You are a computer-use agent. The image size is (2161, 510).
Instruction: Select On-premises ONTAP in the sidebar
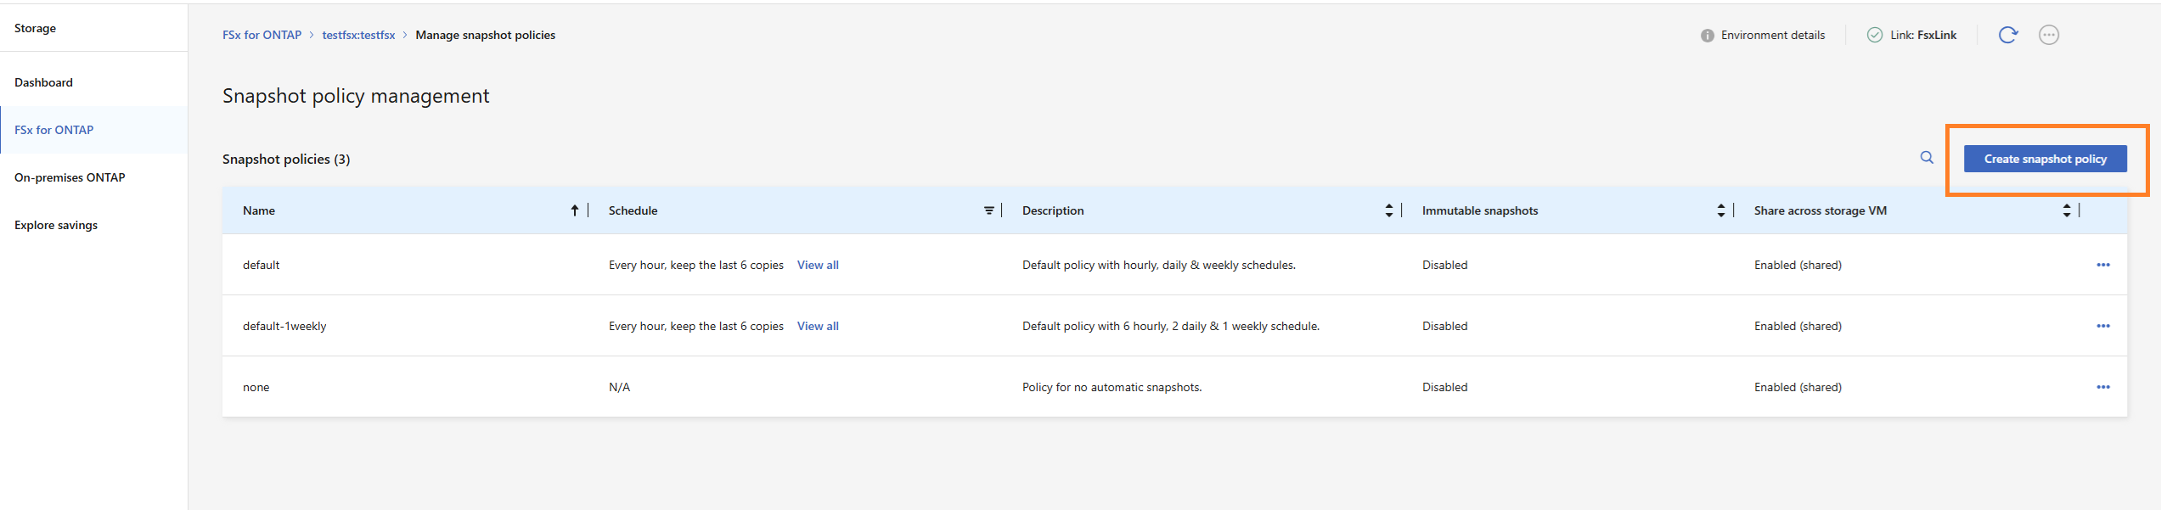(x=70, y=177)
